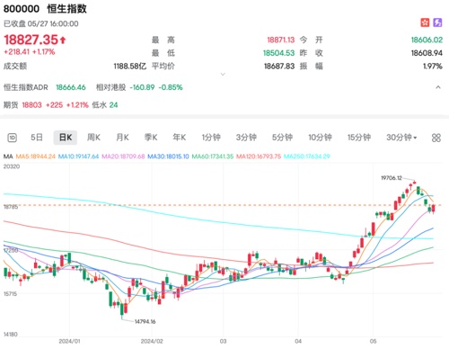This screenshot has height=349, width=449.
Task: Click the 2024/01 date axis label
Action: pyautogui.click(x=69, y=341)
